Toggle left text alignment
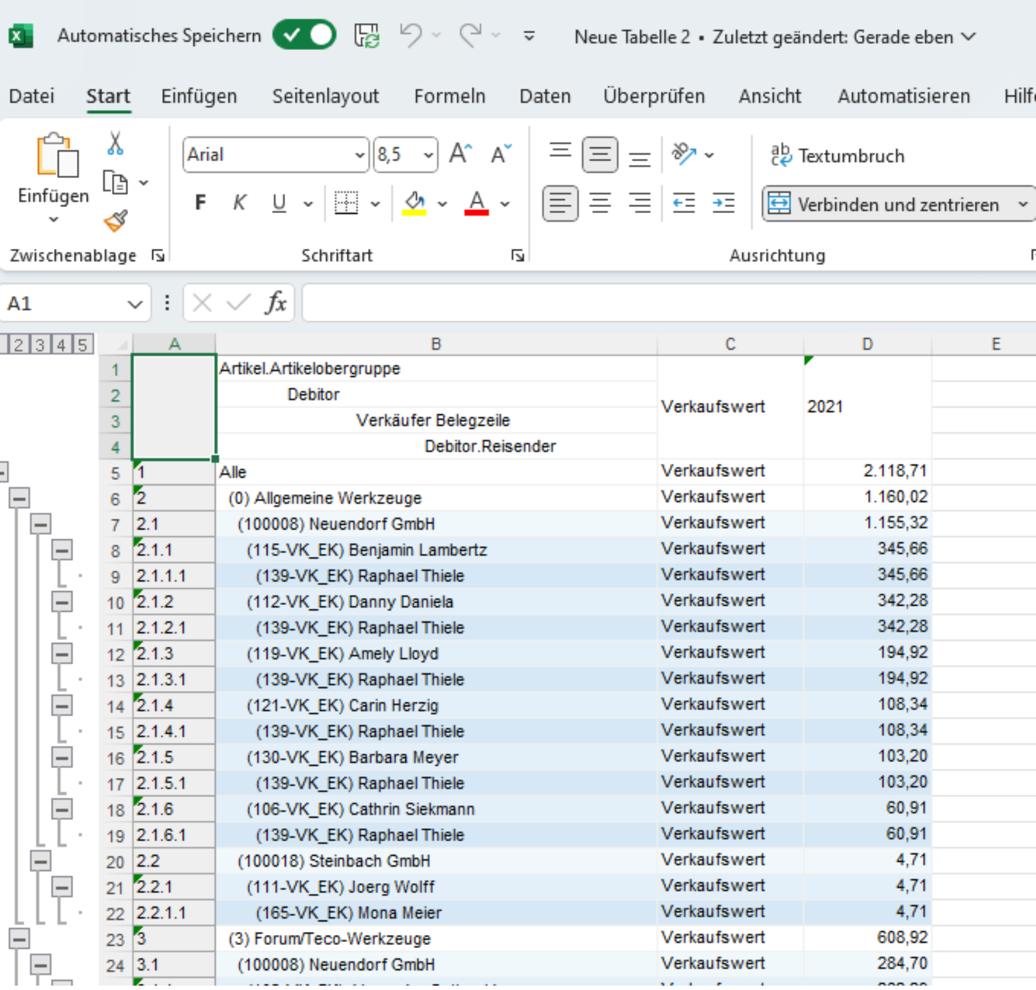 [x=560, y=203]
